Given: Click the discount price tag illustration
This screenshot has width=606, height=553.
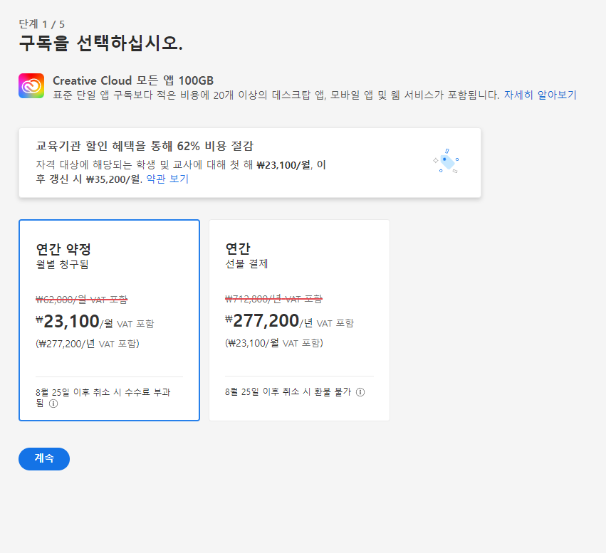Looking at the screenshot, I should 446,161.
